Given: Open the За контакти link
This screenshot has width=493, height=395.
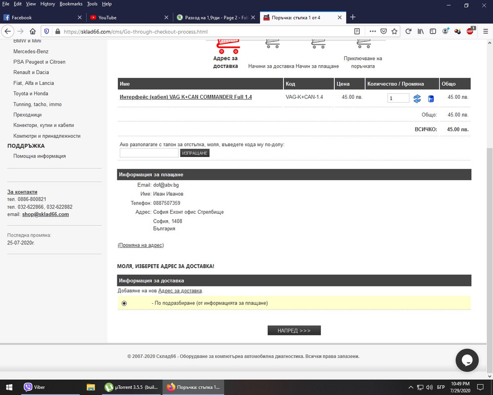Looking at the screenshot, I should (x=22, y=192).
